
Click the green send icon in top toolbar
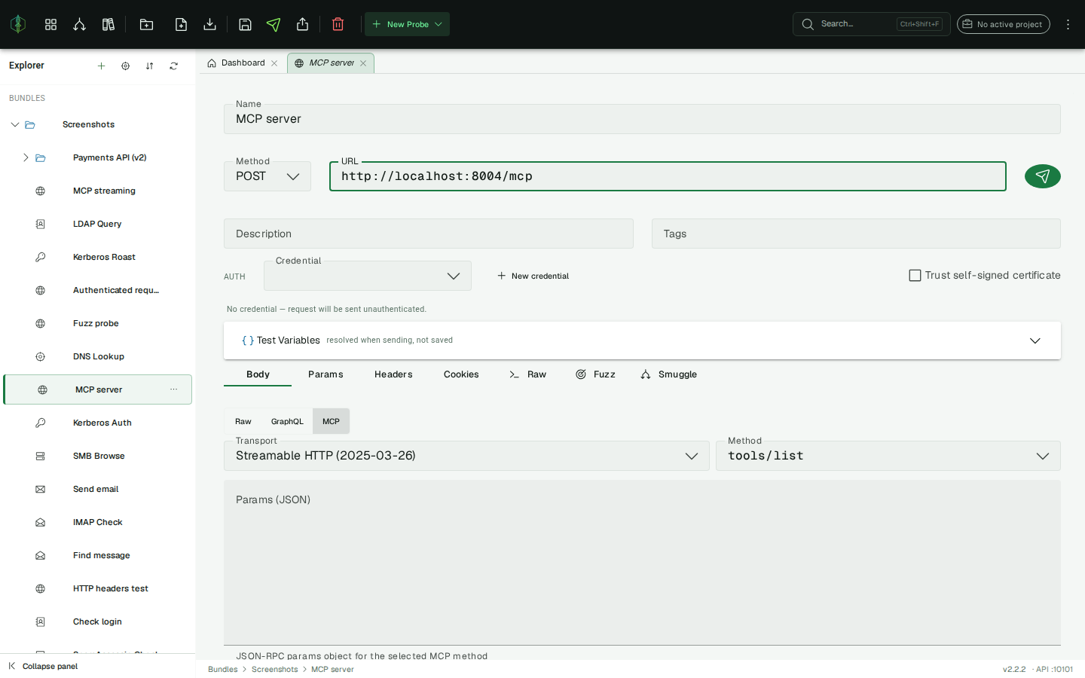click(274, 24)
